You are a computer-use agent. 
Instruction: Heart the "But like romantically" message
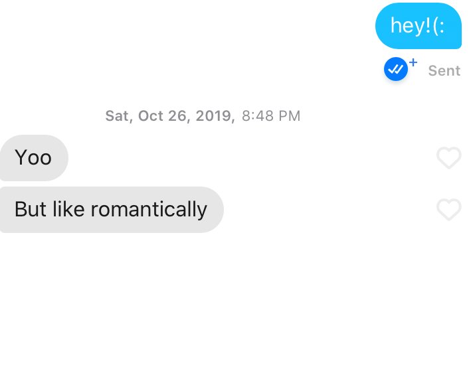(448, 210)
